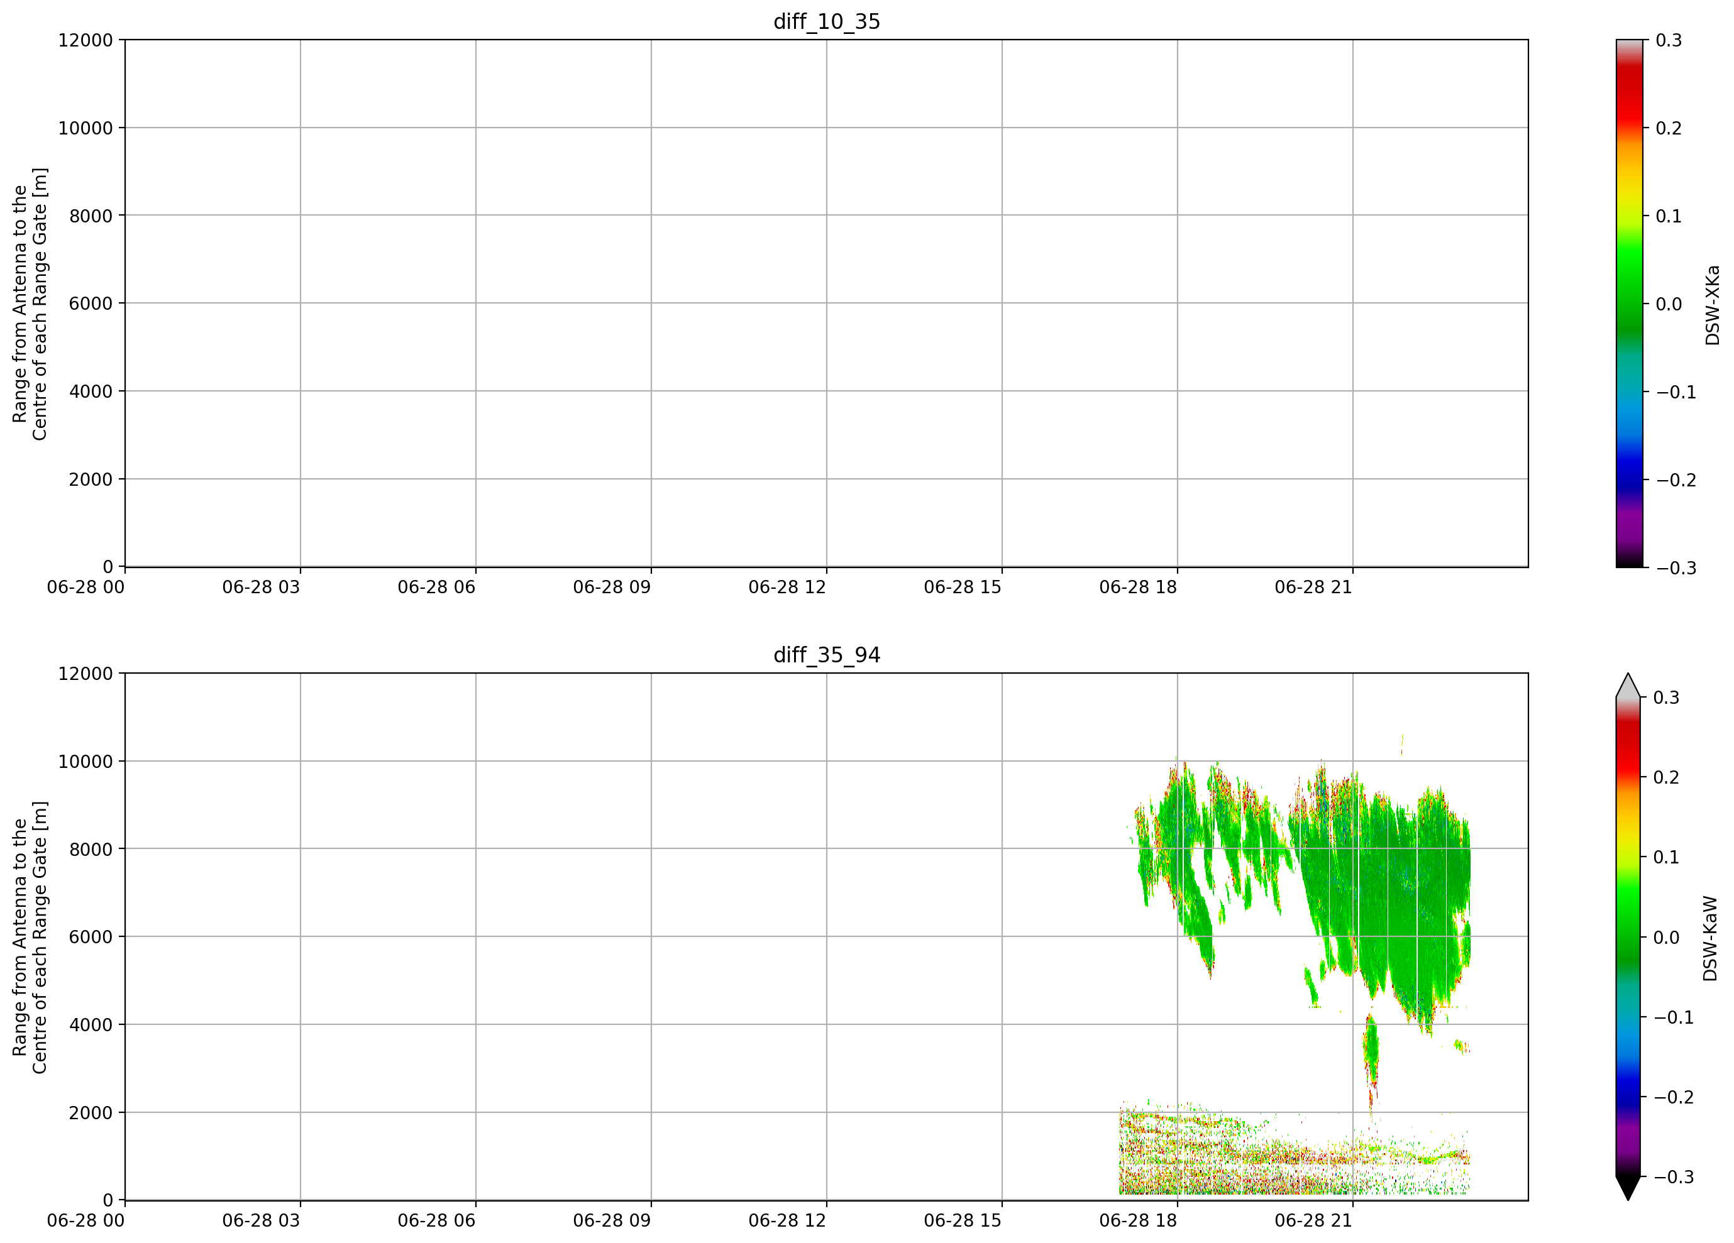1734x1243 pixels.
Task: Click the 10000 y-tick in the diff_35_94 plot
Action: [x=86, y=762]
